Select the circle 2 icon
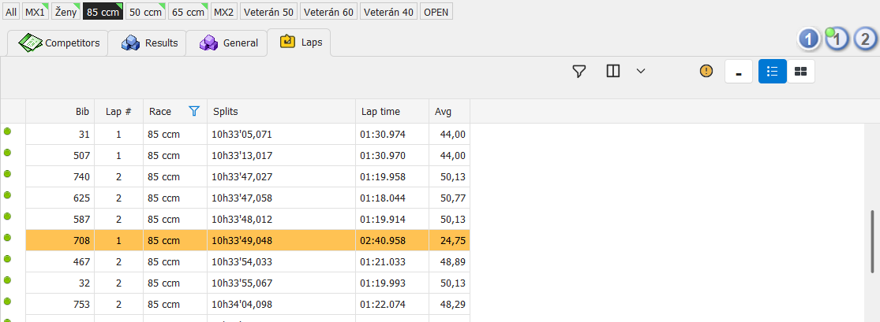 [865, 39]
